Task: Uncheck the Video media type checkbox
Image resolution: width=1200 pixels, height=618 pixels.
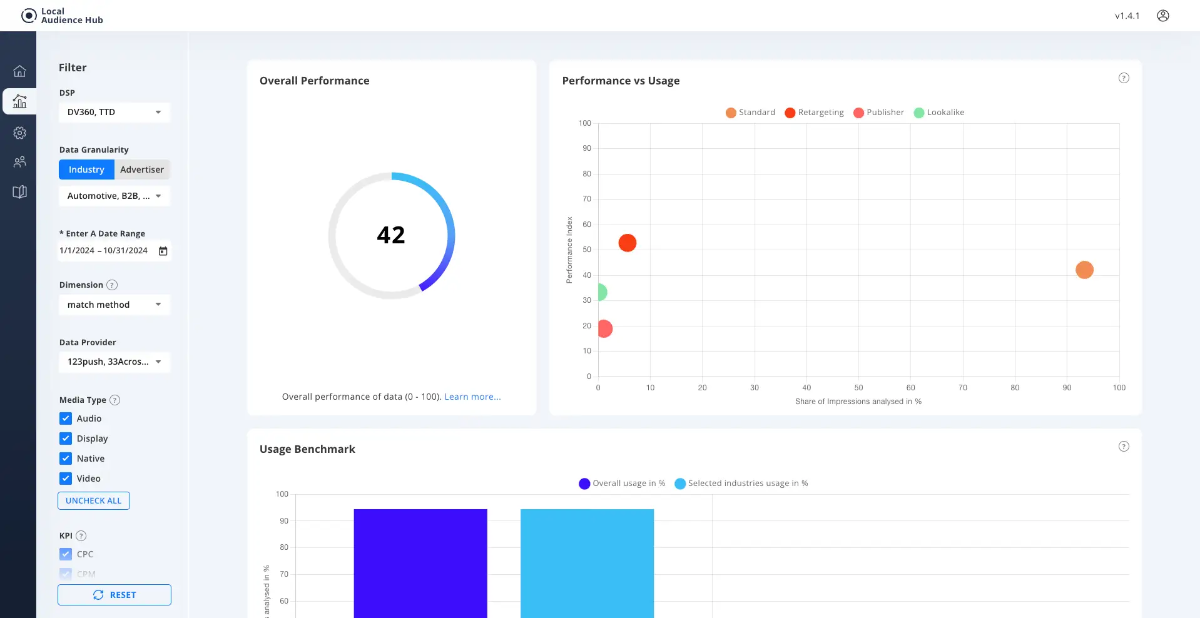Action: pyautogui.click(x=66, y=479)
